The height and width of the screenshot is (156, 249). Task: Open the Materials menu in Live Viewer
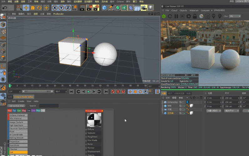click(x=194, y=10)
